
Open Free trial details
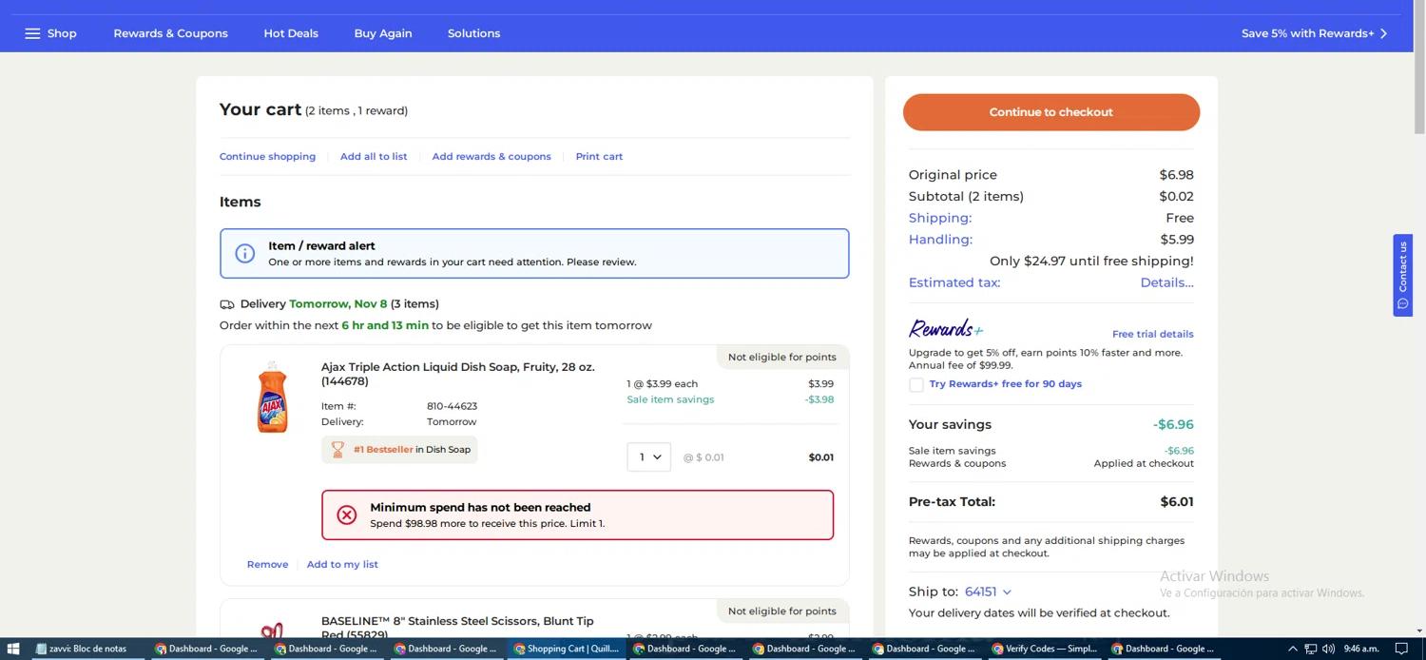click(x=1152, y=334)
